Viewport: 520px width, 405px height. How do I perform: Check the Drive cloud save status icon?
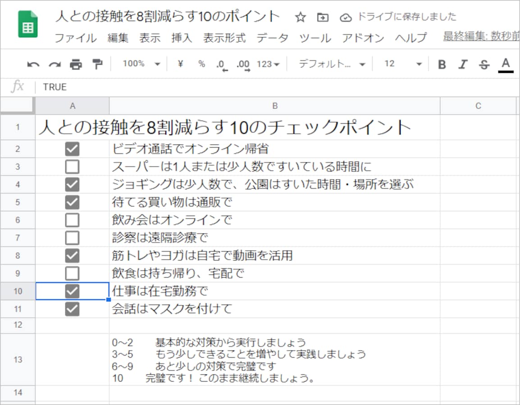pyautogui.click(x=346, y=17)
